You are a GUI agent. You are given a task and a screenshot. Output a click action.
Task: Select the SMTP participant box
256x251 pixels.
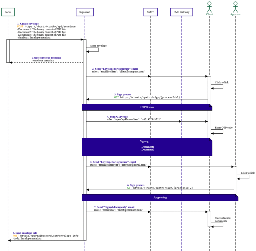click(150, 12)
